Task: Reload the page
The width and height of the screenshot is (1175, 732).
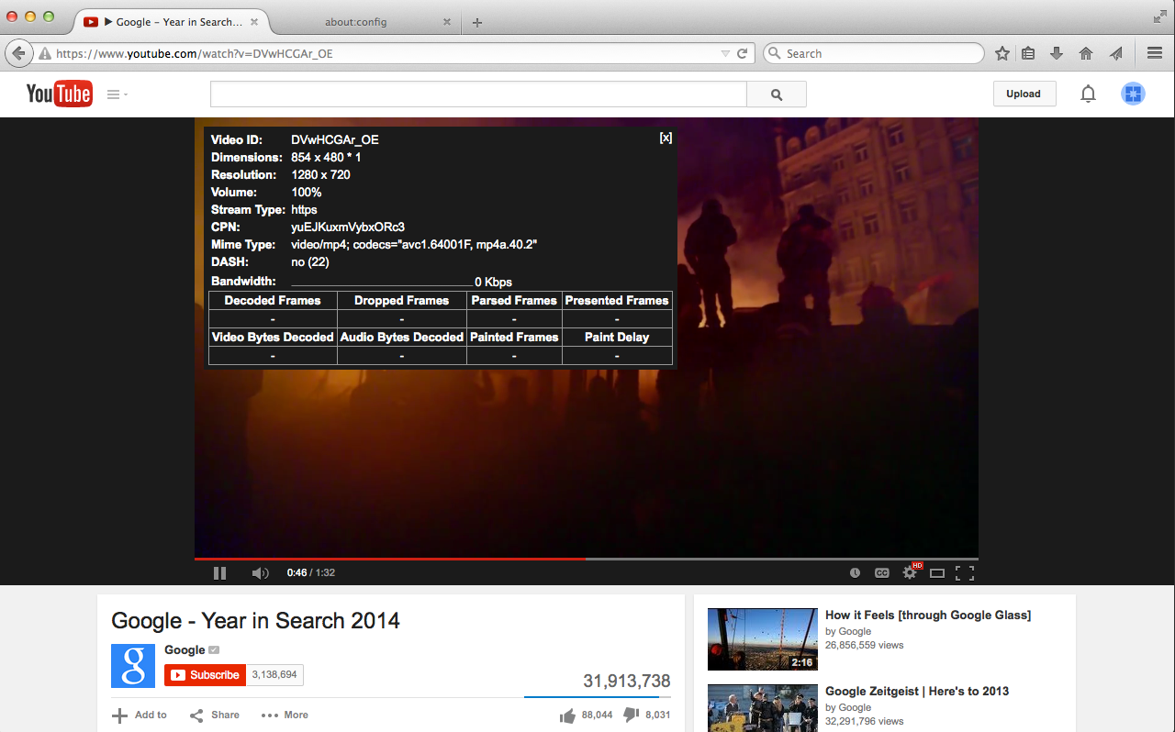Action: click(743, 54)
